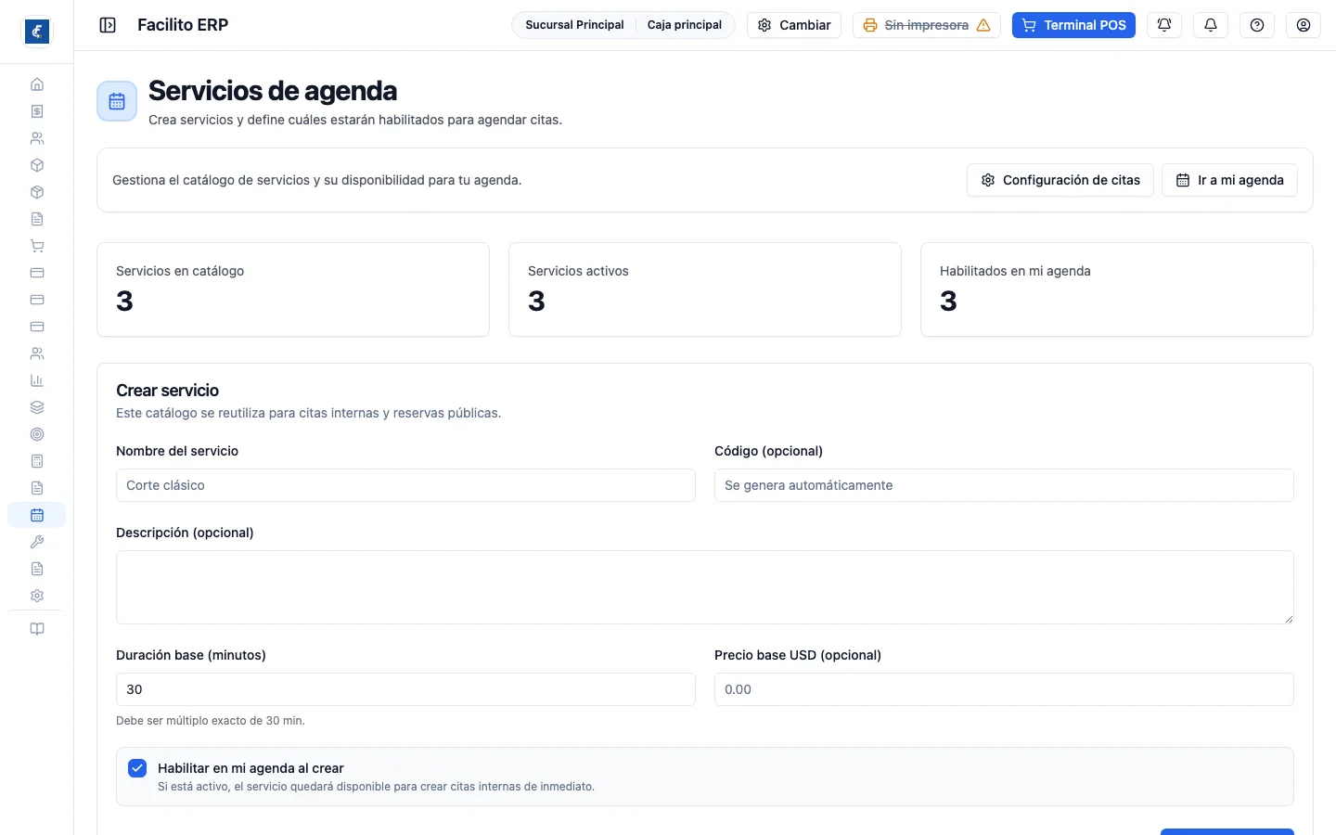Viewport: 1336px width, 835px height.
Task: Click the Crear servicio heading
Action: pyautogui.click(x=168, y=391)
